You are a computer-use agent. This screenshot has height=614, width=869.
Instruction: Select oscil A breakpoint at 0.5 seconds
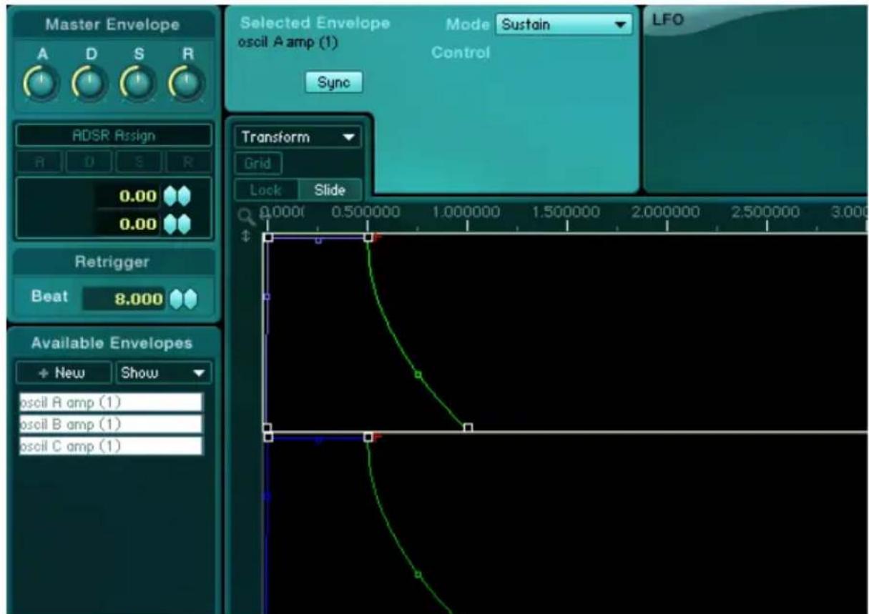[x=368, y=237]
